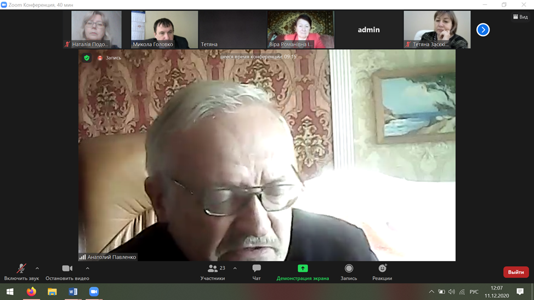Open the View (Вид) layout menu
This screenshot has width=534, height=300.
point(520,17)
